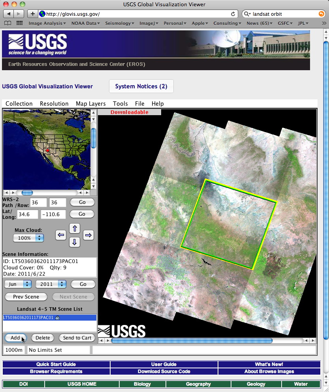Open the Collection menu
329x392 pixels.
(x=19, y=104)
